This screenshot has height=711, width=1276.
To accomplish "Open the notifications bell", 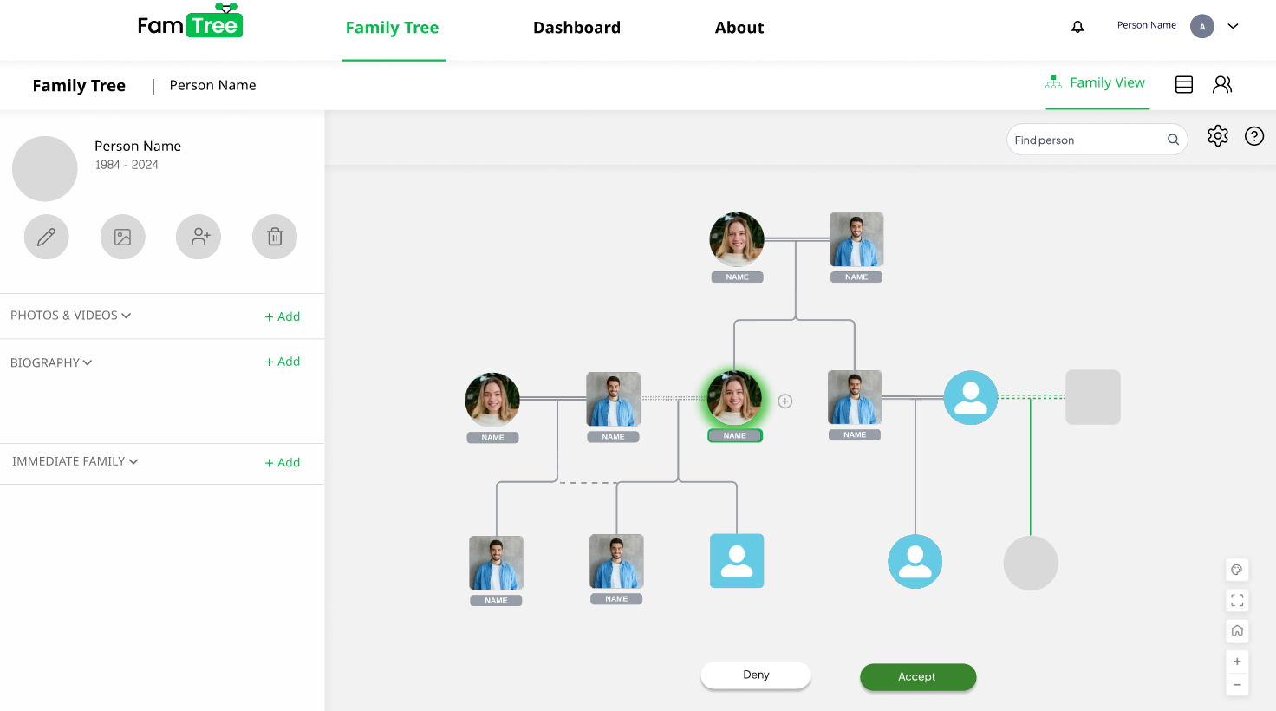I will [x=1077, y=27].
